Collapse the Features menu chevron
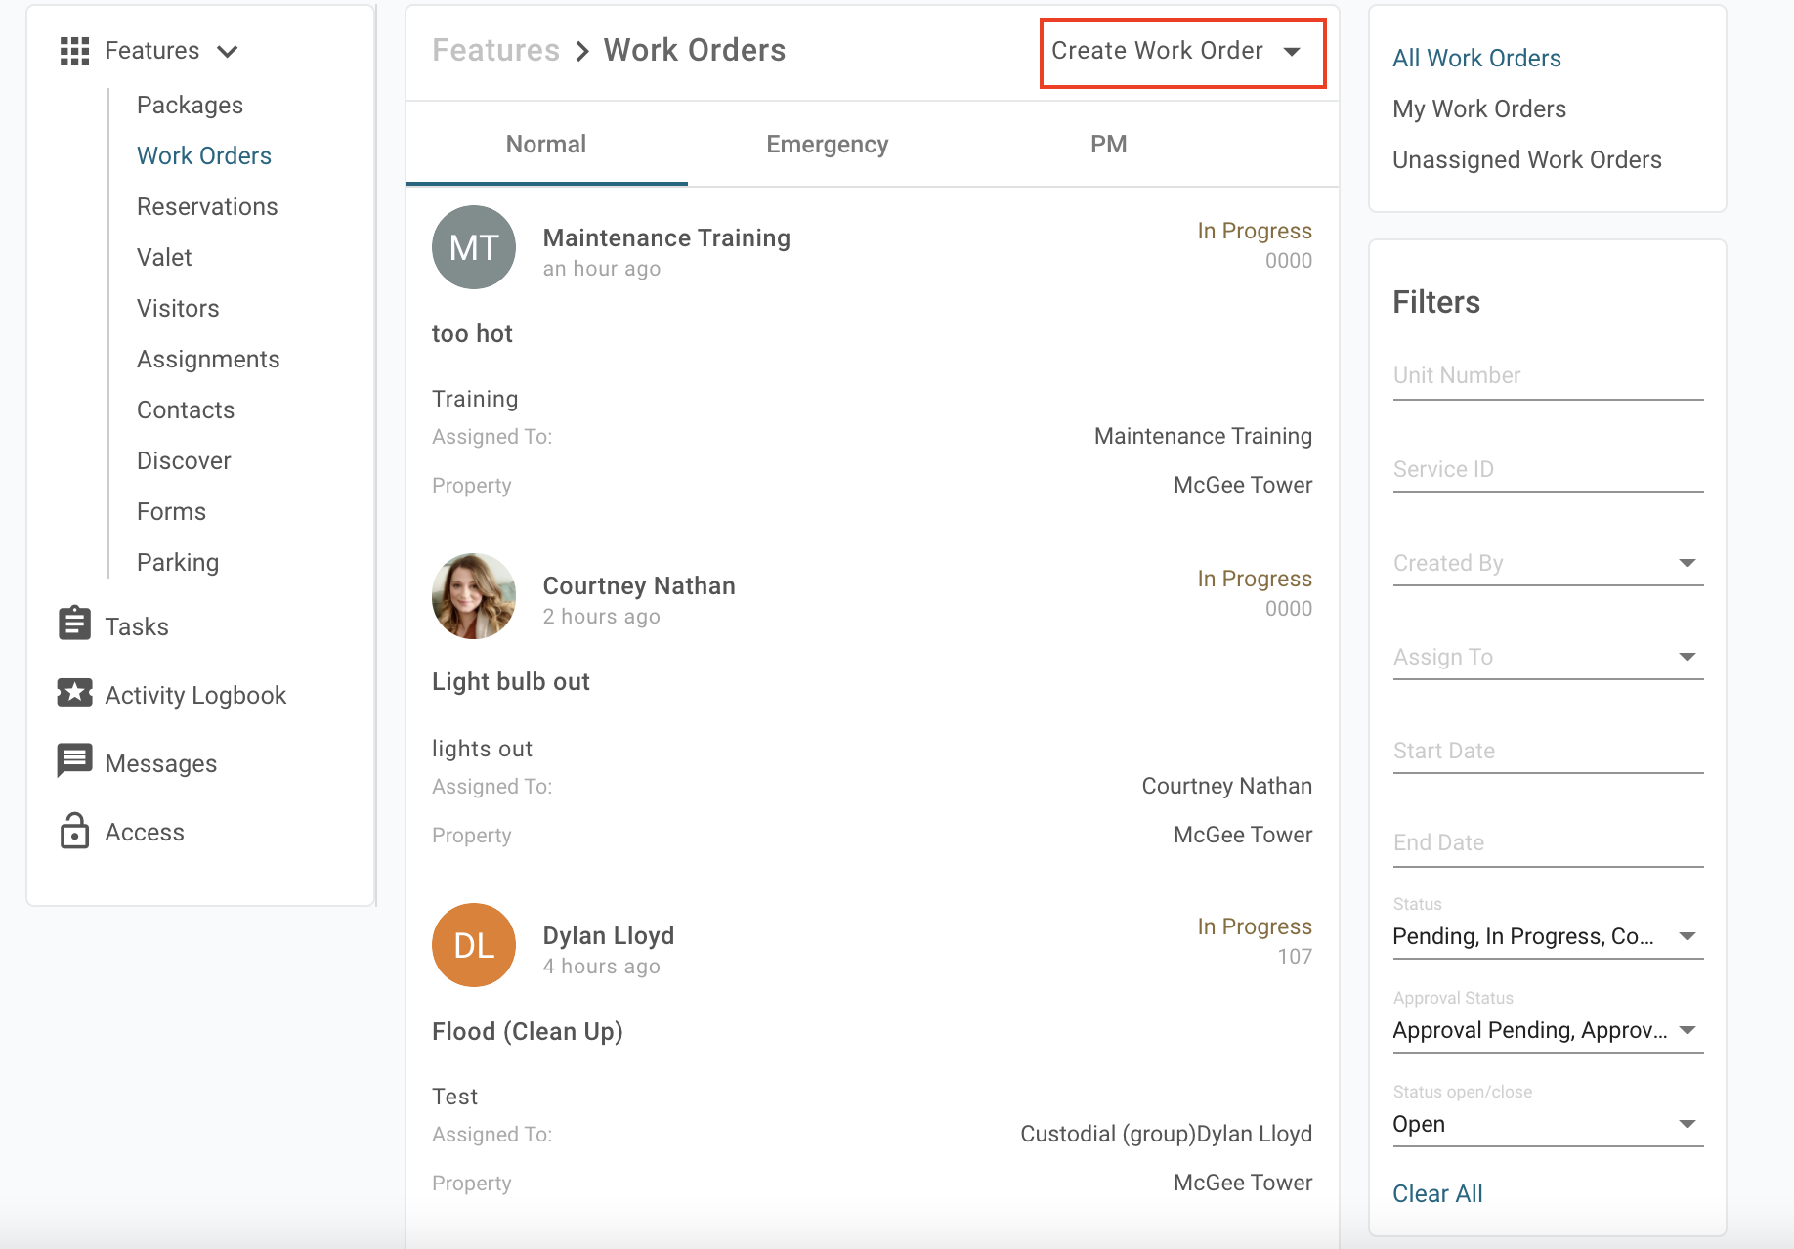The width and height of the screenshot is (1794, 1249). coord(228,52)
